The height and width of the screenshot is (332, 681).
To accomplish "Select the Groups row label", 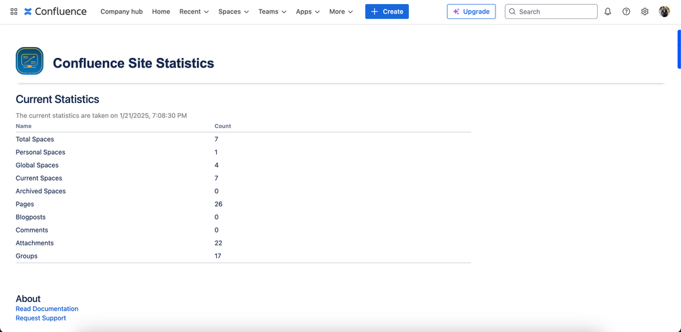I will tap(27, 256).
